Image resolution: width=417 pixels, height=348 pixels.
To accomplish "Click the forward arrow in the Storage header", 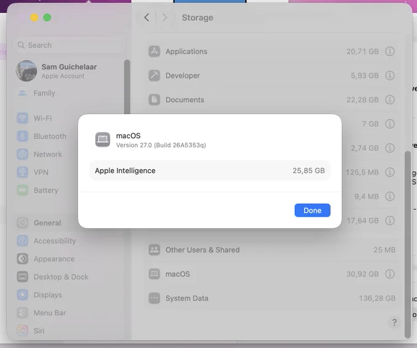I will point(164,18).
